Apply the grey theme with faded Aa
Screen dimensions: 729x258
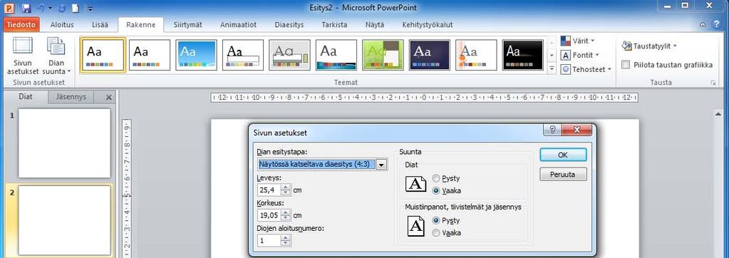(289, 55)
